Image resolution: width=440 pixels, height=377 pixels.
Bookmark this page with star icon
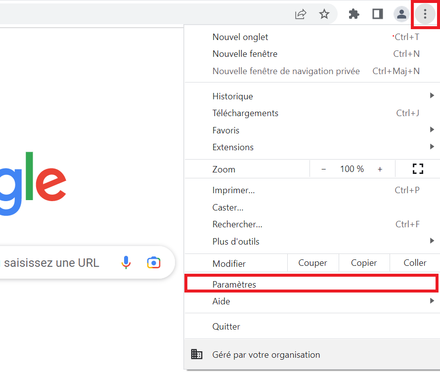(324, 14)
